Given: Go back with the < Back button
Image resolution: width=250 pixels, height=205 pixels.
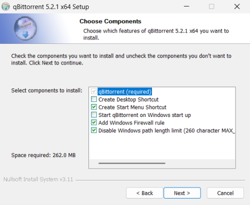Looking at the screenshot, I should point(144,193).
